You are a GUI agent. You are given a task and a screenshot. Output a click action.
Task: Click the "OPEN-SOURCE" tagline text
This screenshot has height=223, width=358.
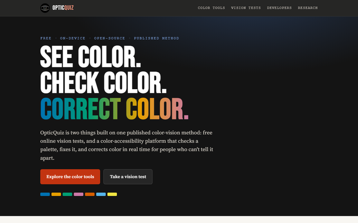110,38
